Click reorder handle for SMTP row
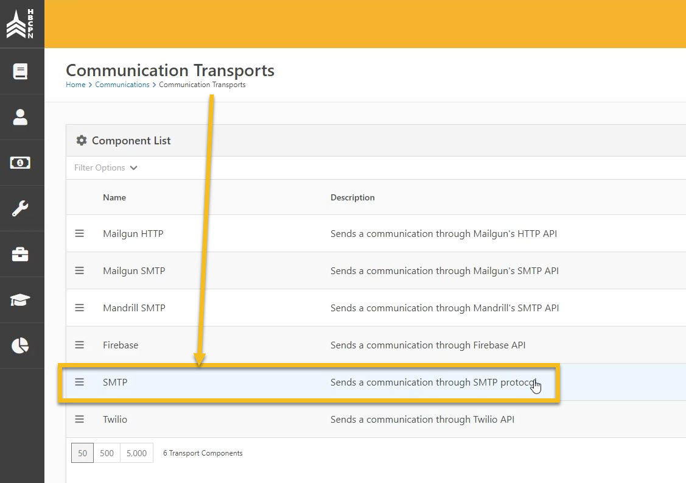 [x=79, y=383]
